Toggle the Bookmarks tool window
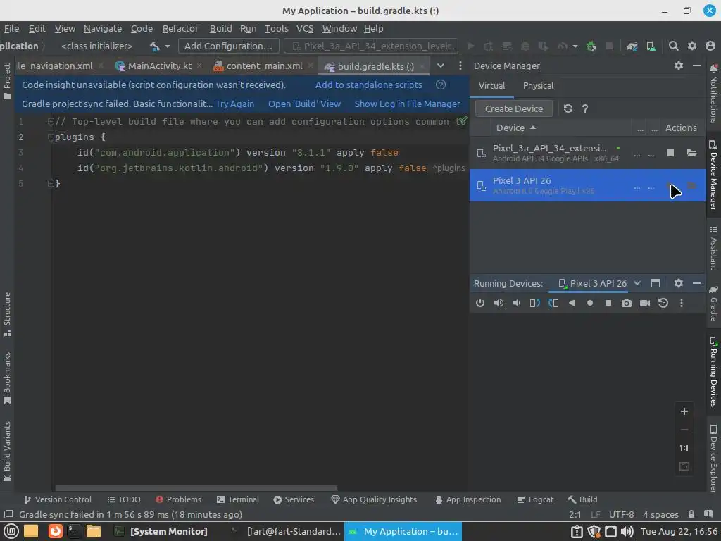 (x=7, y=378)
